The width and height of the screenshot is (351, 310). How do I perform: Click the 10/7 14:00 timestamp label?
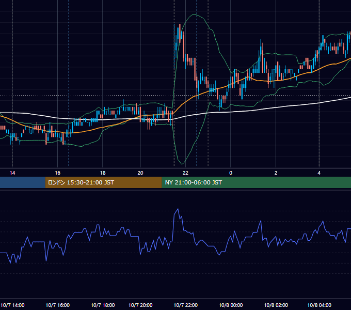tap(12, 305)
